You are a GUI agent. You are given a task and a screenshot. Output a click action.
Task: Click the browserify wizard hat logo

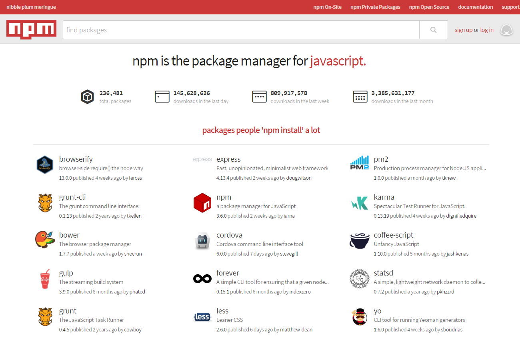click(x=45, y=165)
